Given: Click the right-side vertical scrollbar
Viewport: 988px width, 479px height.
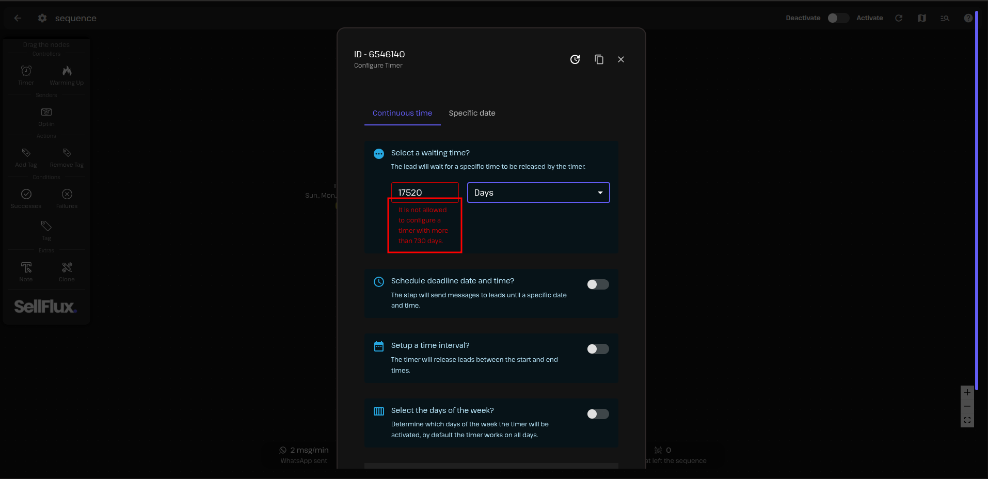Looking at the screenshot, I should coord(977,196).
